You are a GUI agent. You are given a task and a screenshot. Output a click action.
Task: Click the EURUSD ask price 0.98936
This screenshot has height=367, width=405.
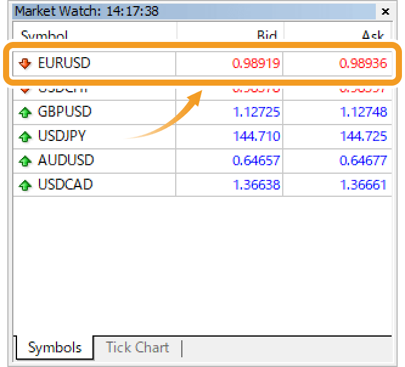click(363, 63)
